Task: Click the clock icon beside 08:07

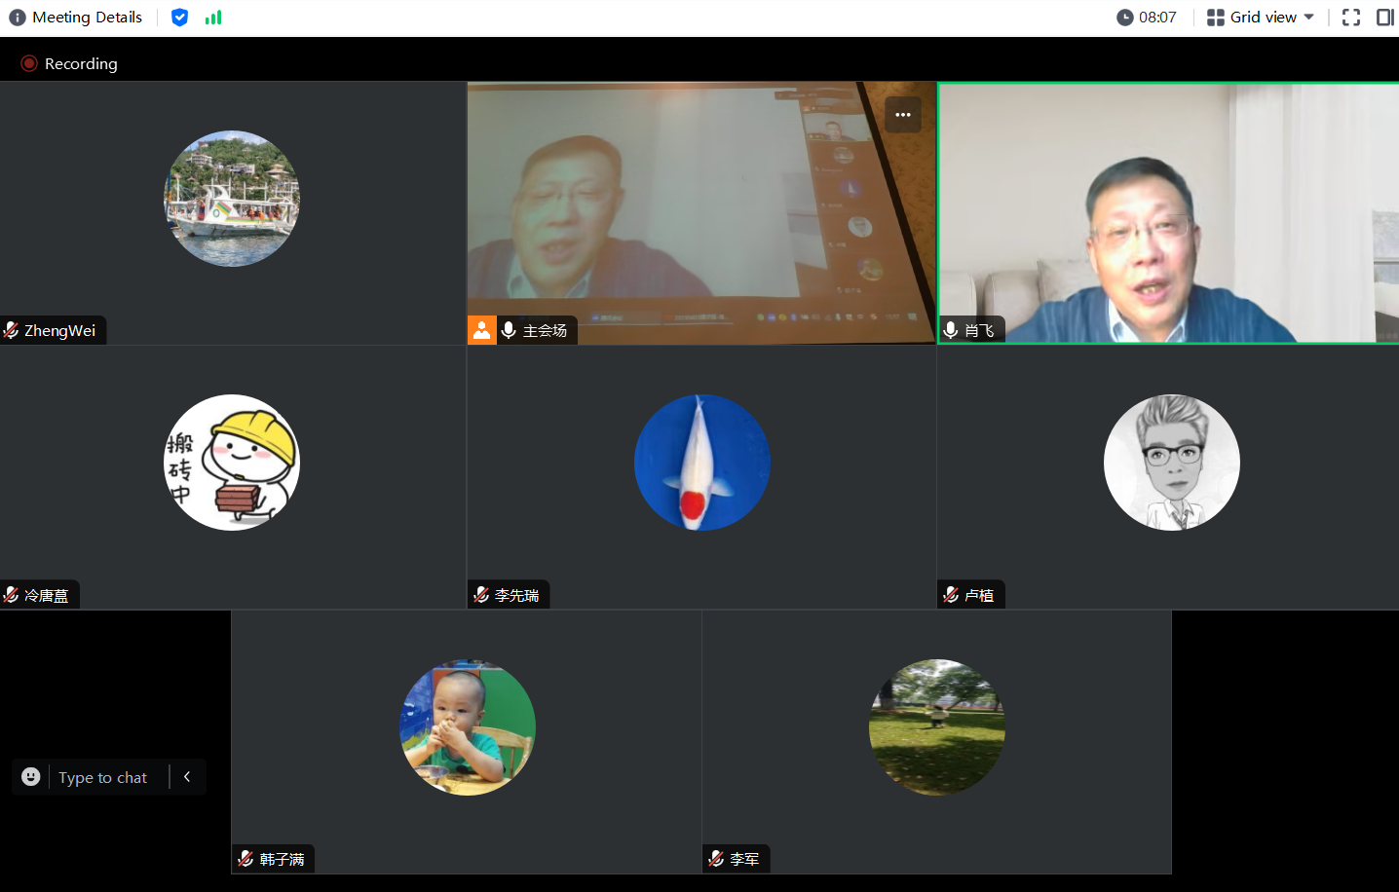Action: (x=1124, y=18)
